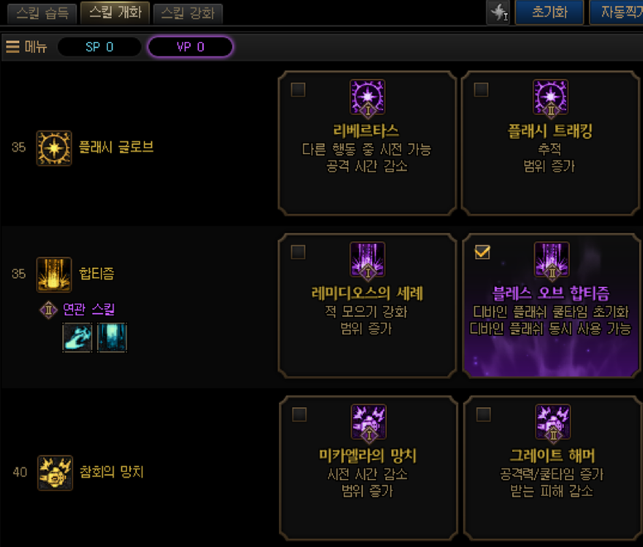Viewport: 643px width, 547px height.
Task: Switch to the 스킬 강화 tab
Action: 188,13
